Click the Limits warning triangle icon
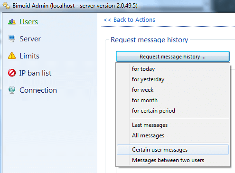235x173 pixels. tap(12, 56)
